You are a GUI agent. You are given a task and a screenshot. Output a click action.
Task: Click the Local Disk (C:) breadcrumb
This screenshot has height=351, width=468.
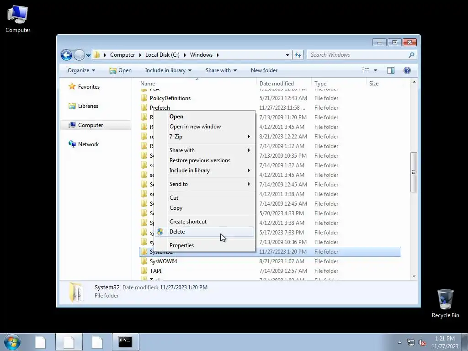pyautogui.click(x=162, y=55)
